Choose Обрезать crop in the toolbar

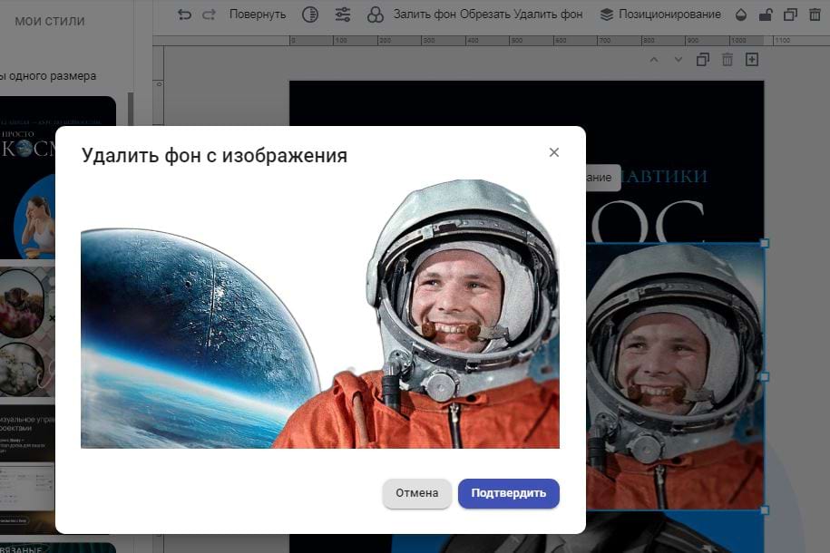(x=485, y=15)
